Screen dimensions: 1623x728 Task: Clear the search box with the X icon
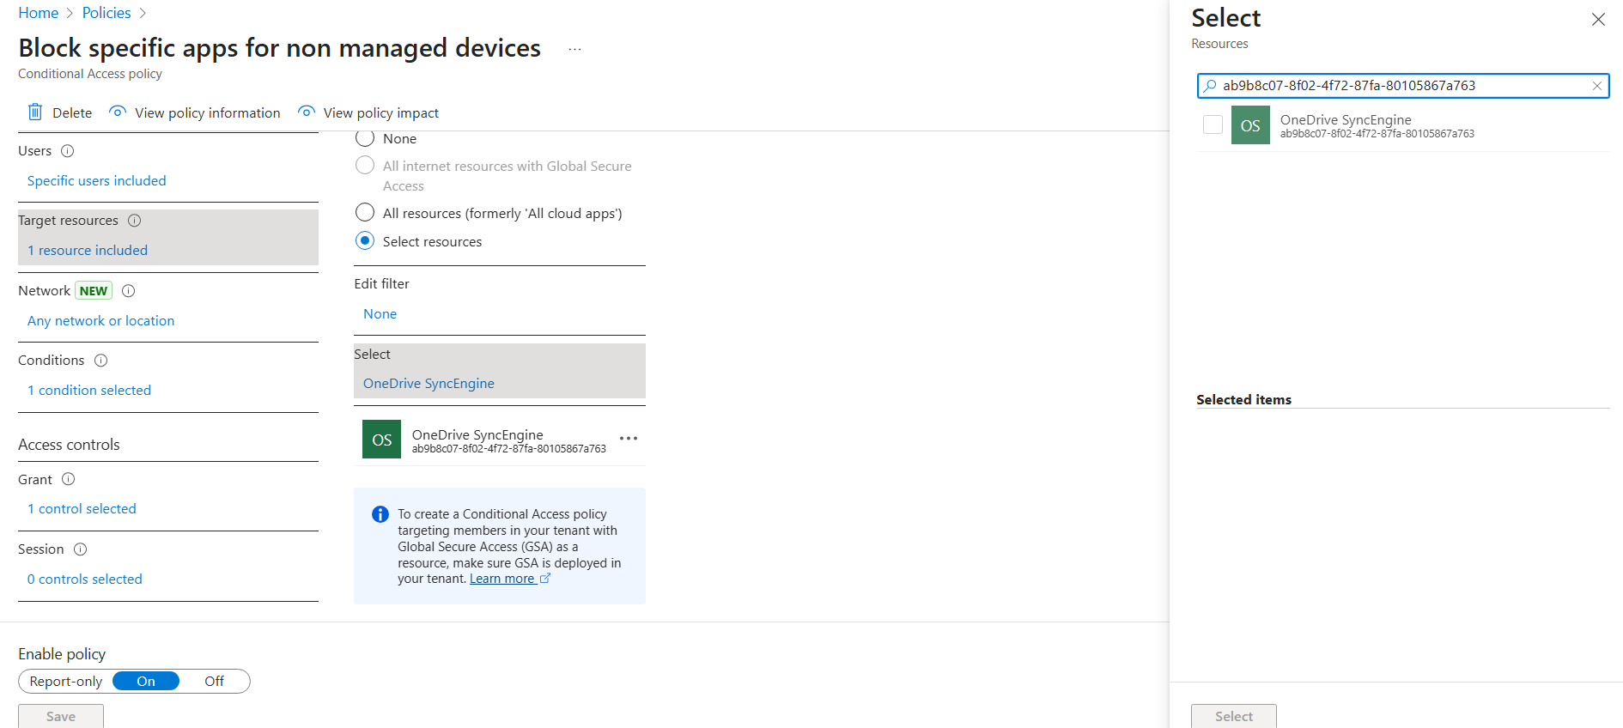coord(1596,86)
